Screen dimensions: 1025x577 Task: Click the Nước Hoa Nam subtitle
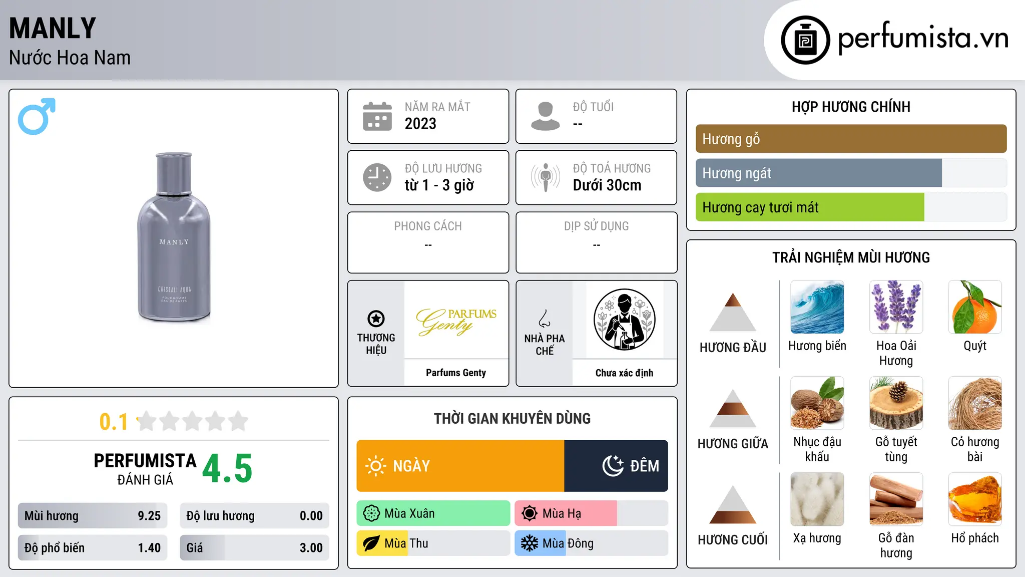70,58
